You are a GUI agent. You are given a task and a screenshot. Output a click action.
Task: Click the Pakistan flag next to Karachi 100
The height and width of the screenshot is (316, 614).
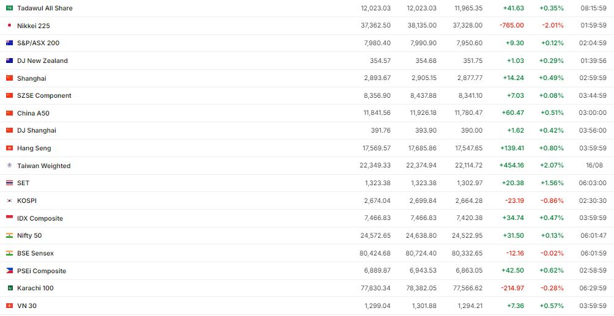(x=9, y=288)
